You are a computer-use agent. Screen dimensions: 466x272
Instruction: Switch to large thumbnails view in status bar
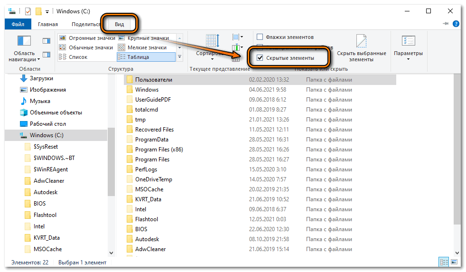tap(454, 262)
